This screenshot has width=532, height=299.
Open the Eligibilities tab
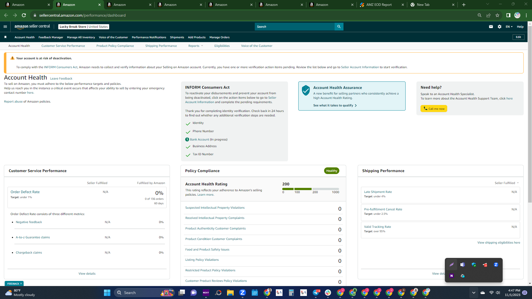coord(222,46)
